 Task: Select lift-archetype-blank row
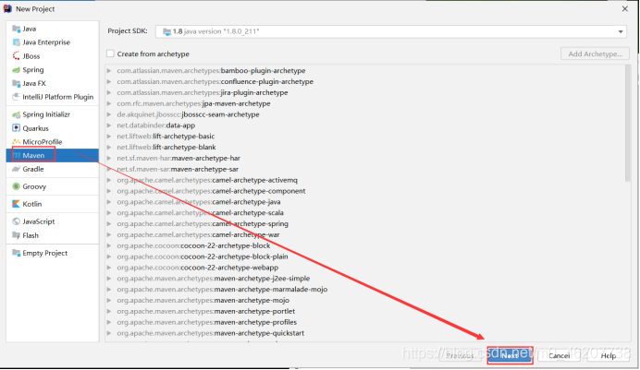pos(367,147)
